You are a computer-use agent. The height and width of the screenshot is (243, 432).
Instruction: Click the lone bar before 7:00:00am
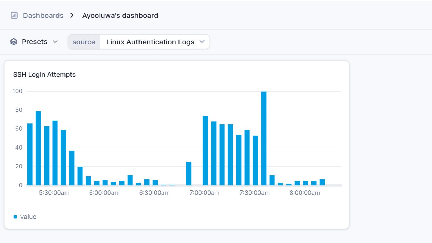point(189,174)
